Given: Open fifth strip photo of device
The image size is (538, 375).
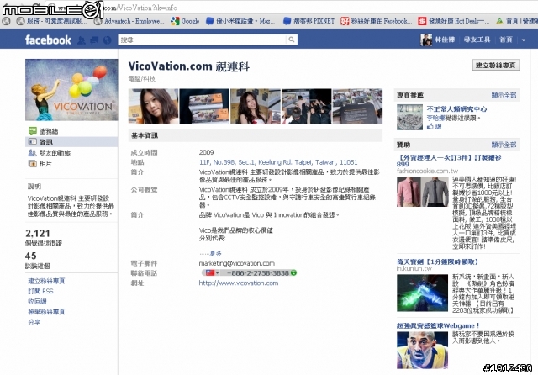Looking at the screenshot, I should click(x=357, y=106).
